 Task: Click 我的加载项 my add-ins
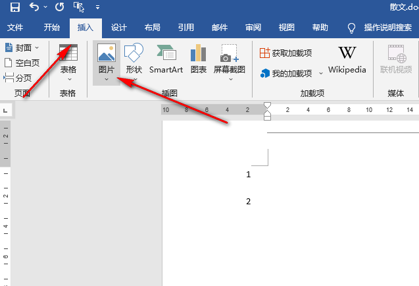pyautogui.click(x=285, y=73)
